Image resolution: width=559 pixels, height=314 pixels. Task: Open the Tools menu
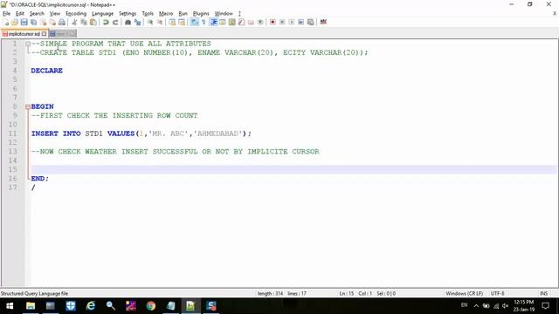(x=148, y=14)
